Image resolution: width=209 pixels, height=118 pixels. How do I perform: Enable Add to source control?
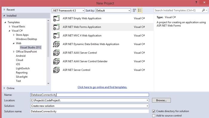tap(154, 116)
